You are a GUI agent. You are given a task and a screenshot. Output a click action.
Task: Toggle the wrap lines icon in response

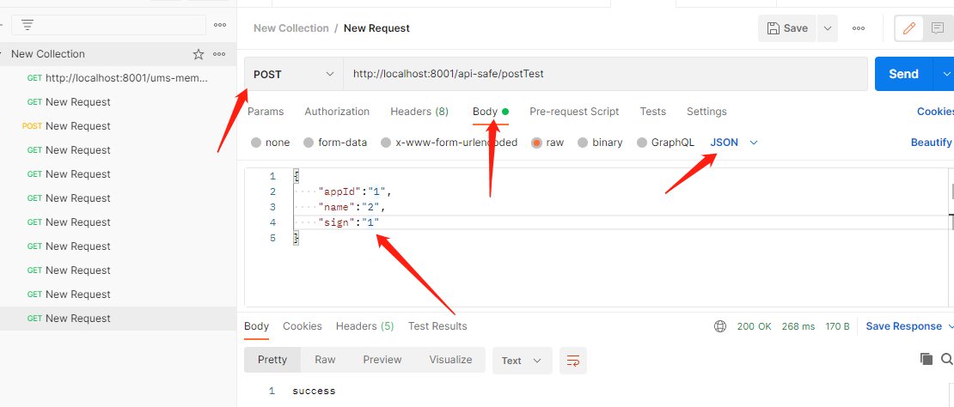[x=573, y=361]
